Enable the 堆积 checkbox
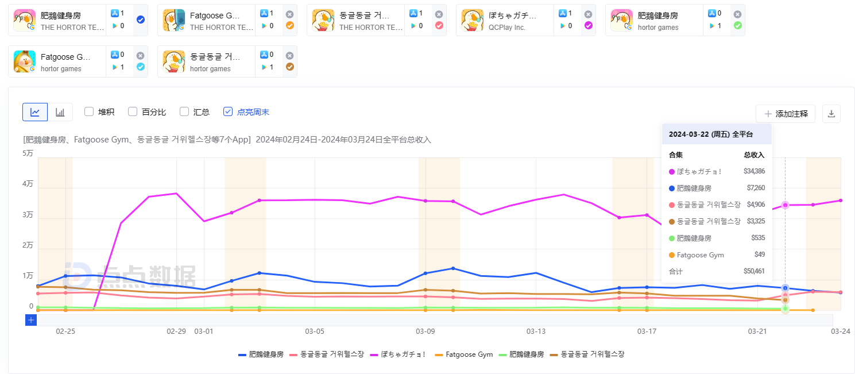The height and width of the screenshot is (374, 855). pyautogui.click(x=89, y=112)
